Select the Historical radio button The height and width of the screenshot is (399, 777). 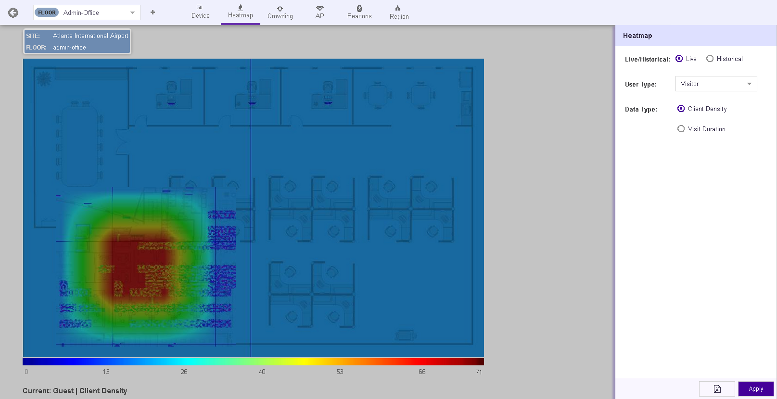point(710,59)
